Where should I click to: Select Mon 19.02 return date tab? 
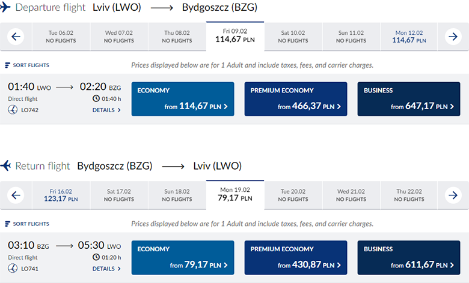234,194
